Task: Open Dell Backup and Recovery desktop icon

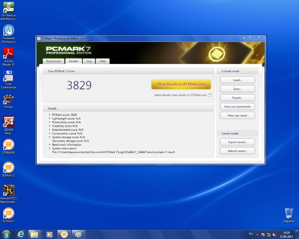Action: click(9, 11)
